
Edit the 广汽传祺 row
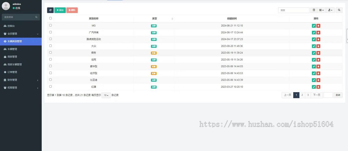314,32
